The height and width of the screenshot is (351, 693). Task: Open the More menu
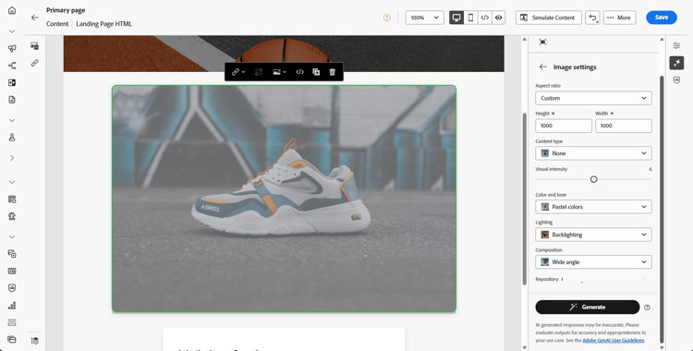[x=619, y=18]
